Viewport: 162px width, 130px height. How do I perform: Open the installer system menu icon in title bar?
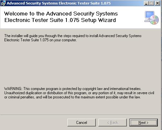click(3, 3)
